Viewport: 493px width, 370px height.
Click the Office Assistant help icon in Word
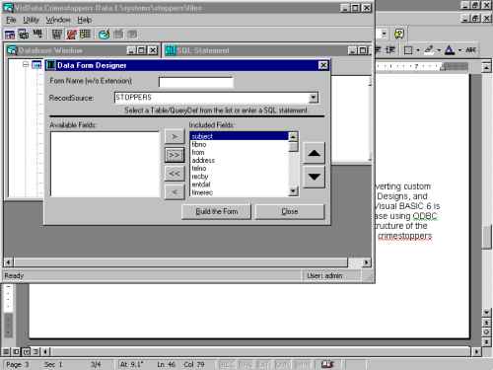click(x=398, y=34)
